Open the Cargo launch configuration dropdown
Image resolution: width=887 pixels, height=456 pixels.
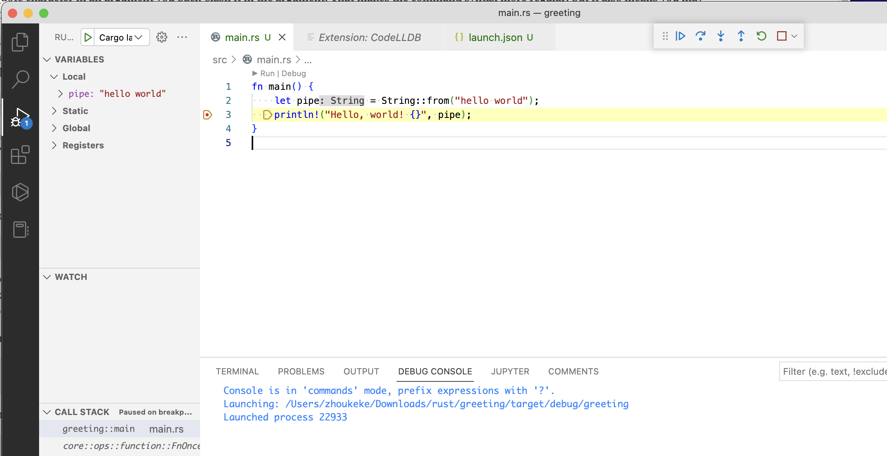coord(121,37)
